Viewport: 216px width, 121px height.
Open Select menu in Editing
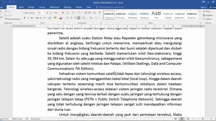208,19
